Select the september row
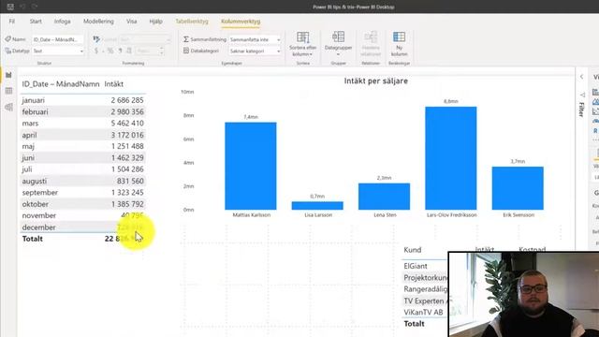 pos(83,193)
